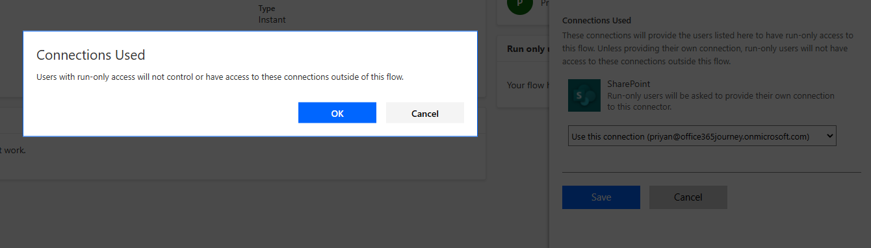Select the Type field label
871x248 pixels.
pos(267,8)
